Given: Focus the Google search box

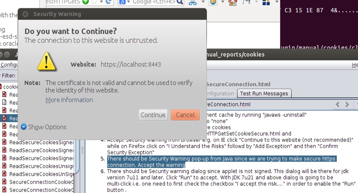Looking at the screenshot, I should [x=153, y=2].
